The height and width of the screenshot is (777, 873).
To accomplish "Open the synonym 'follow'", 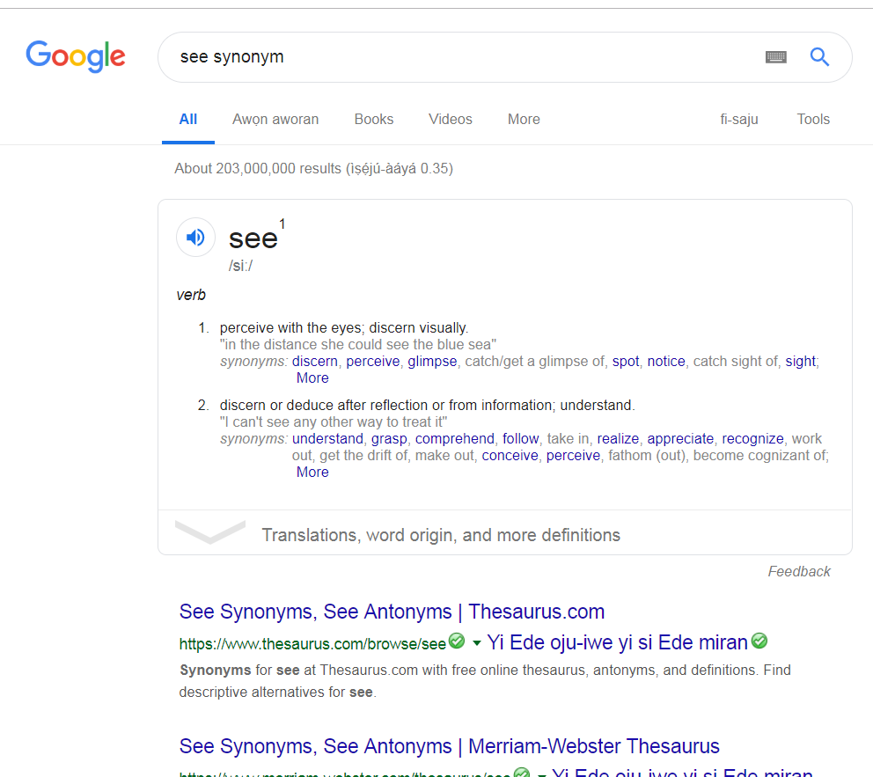I will [x=521, y=438].
